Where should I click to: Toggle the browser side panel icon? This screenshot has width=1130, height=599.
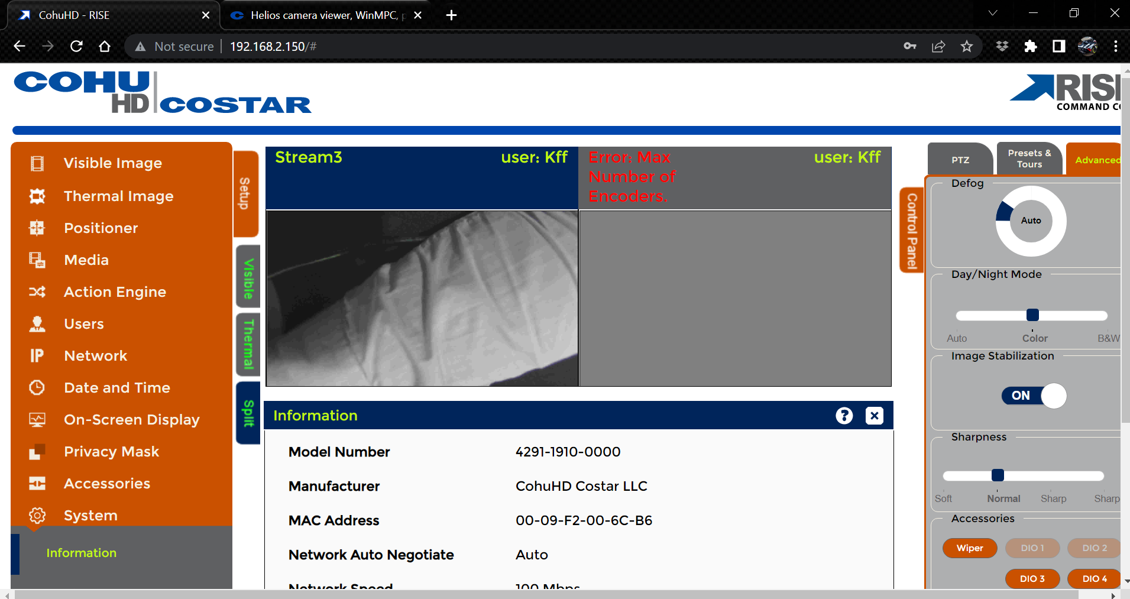[x=1059, y=46]
